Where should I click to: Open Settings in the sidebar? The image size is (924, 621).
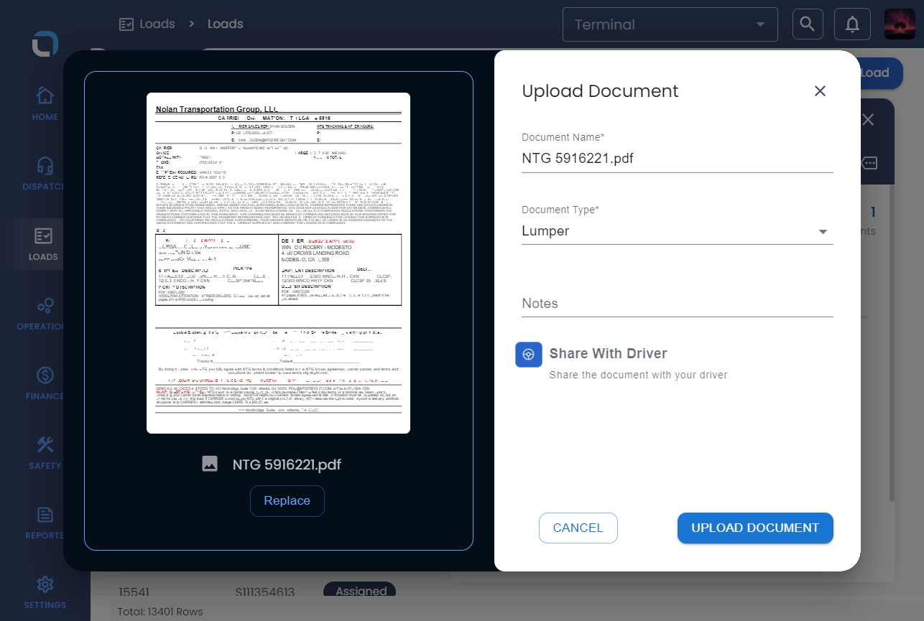(45, 592)
